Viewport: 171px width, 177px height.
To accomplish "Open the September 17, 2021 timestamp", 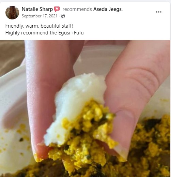I will 40,16.
